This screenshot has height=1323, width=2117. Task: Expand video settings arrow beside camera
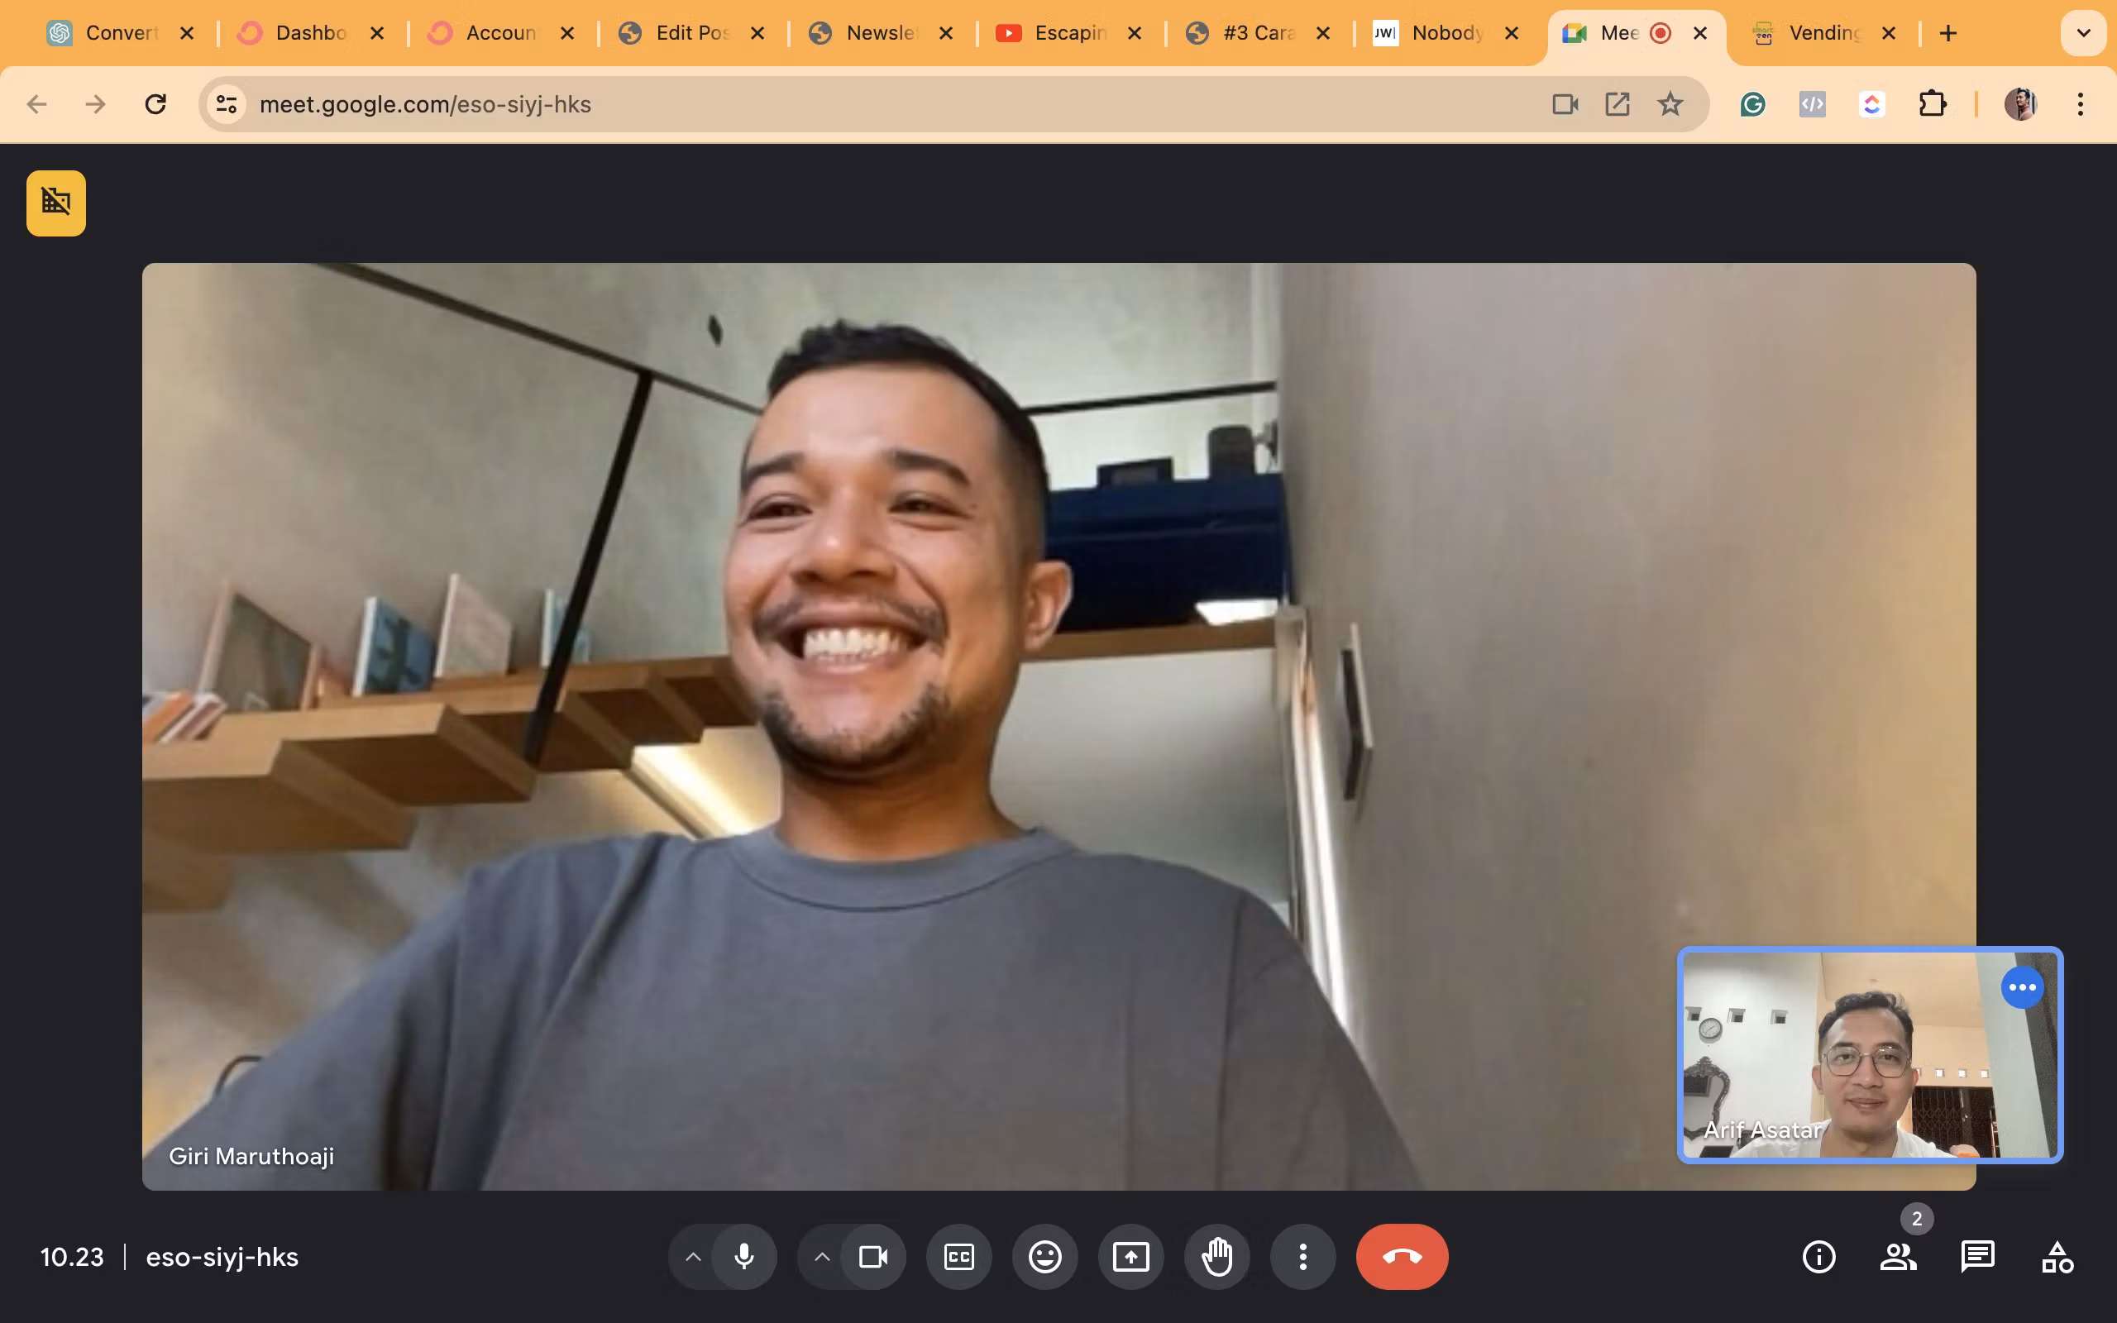coord(821,1257)
